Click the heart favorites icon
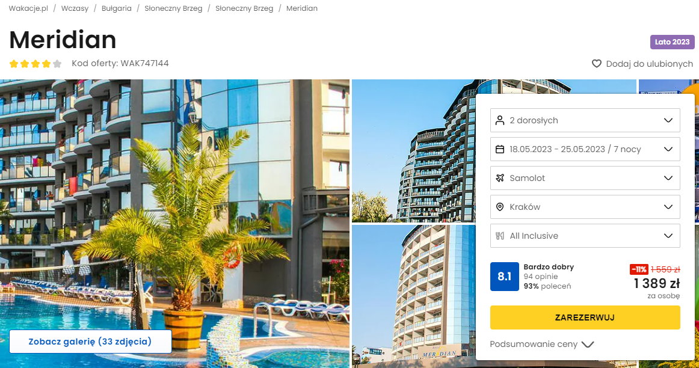The height and width of the screenshot is (368, 699). (x=597, y=64)
